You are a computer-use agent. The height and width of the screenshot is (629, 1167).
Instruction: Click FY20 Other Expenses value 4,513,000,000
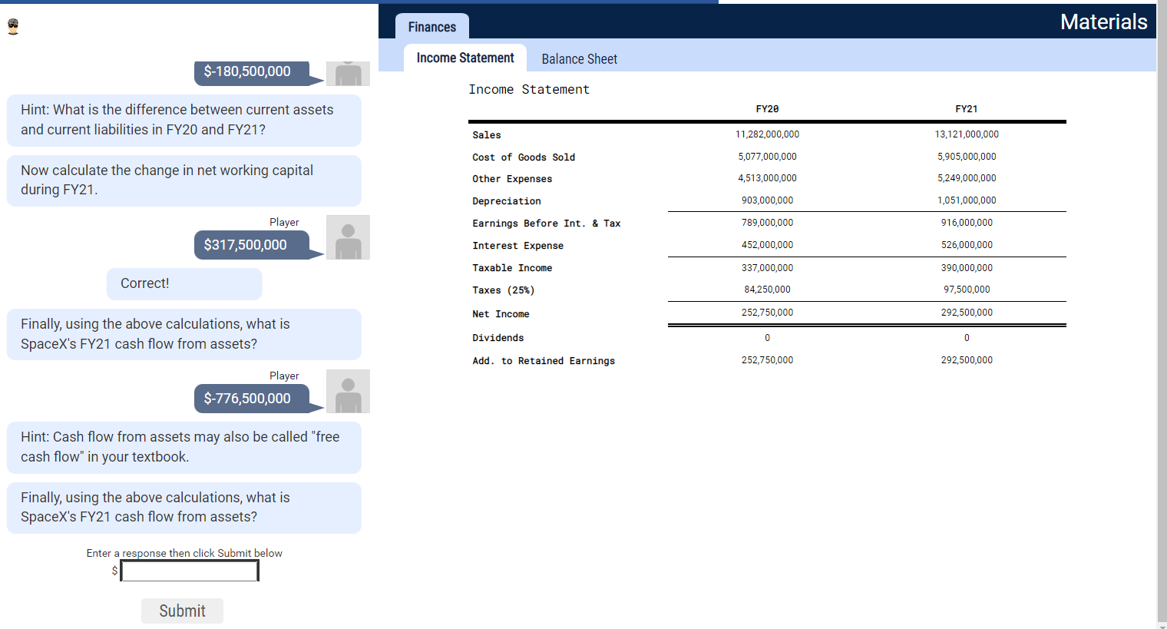click(x=767, y=178)
